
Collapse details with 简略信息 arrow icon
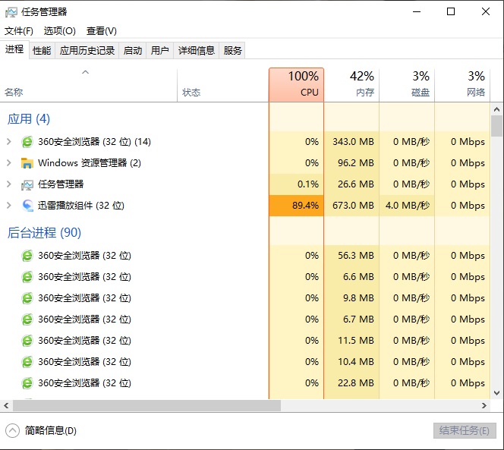click(x=12, y=430)
